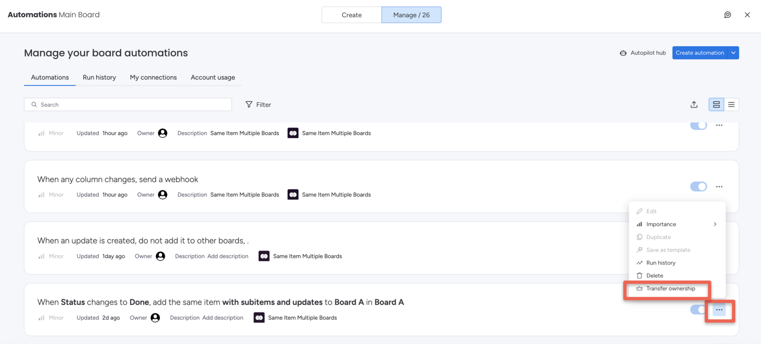Click the Autopilot hub robot icon
Viewport: 761px width, 344px height.
click(623, 53)
